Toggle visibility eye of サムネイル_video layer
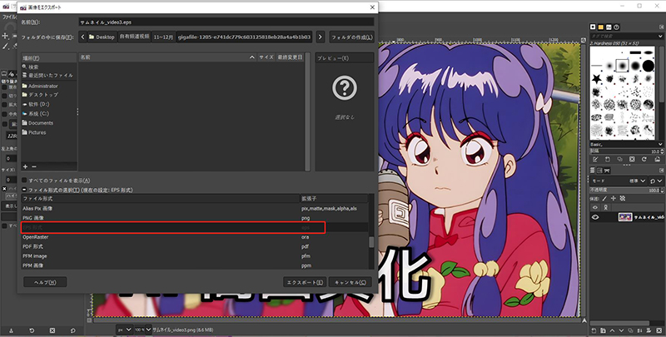666x337 pixels. pos(596,216)
